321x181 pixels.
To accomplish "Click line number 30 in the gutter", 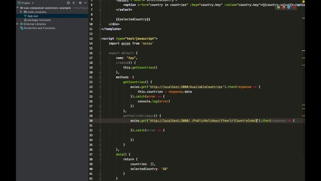I will pyautogui.click(x=91, y=121).
